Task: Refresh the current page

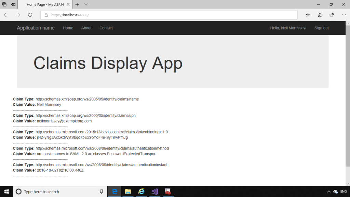Action: tap(30, 15)
